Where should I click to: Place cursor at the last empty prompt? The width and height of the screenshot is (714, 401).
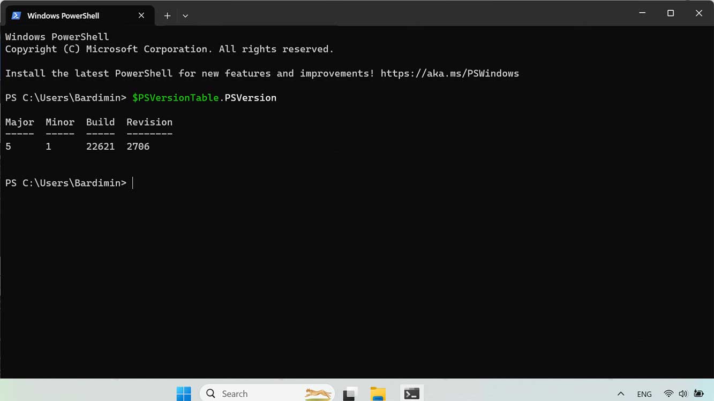(x=133, y=183)
